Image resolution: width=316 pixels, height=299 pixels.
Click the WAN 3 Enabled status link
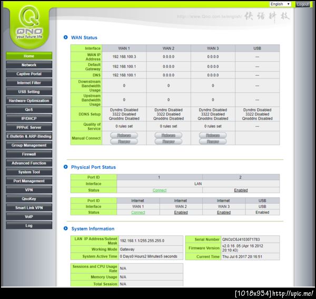(224, 212)
